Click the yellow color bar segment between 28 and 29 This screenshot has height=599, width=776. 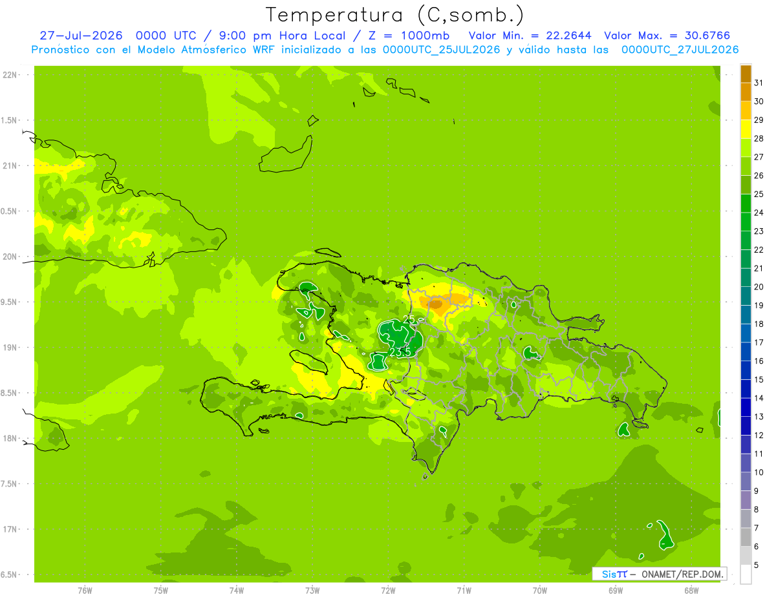(746, 129)
